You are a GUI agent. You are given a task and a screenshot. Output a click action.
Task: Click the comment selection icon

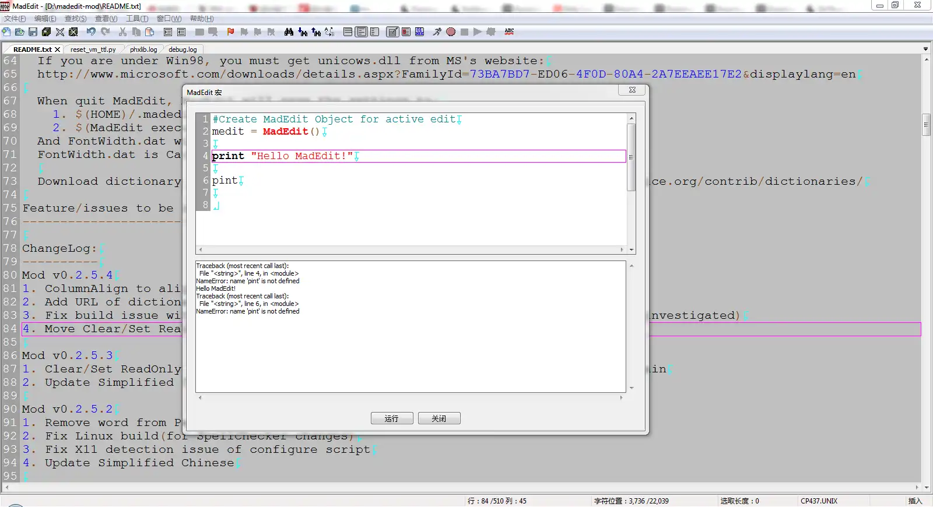[199, 32]
